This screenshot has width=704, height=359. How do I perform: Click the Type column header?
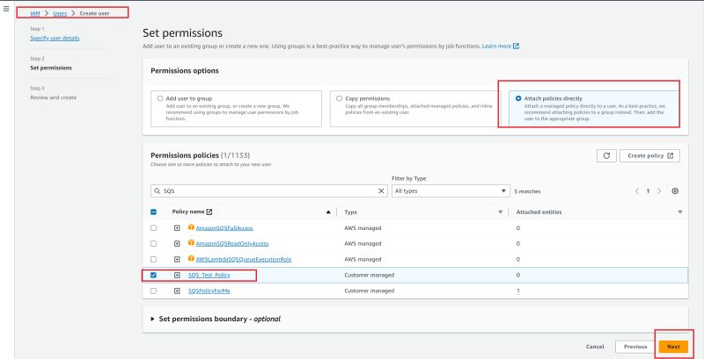point(350,212)
